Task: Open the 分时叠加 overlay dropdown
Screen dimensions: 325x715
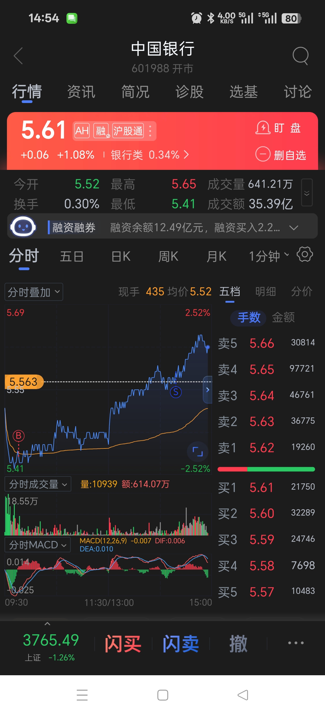Action: coord(34,292)
